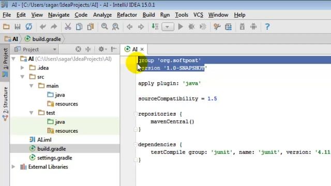This screenshot has height=186, width=331.
Task: Open the Tools menu
Action: click(182, 15)
